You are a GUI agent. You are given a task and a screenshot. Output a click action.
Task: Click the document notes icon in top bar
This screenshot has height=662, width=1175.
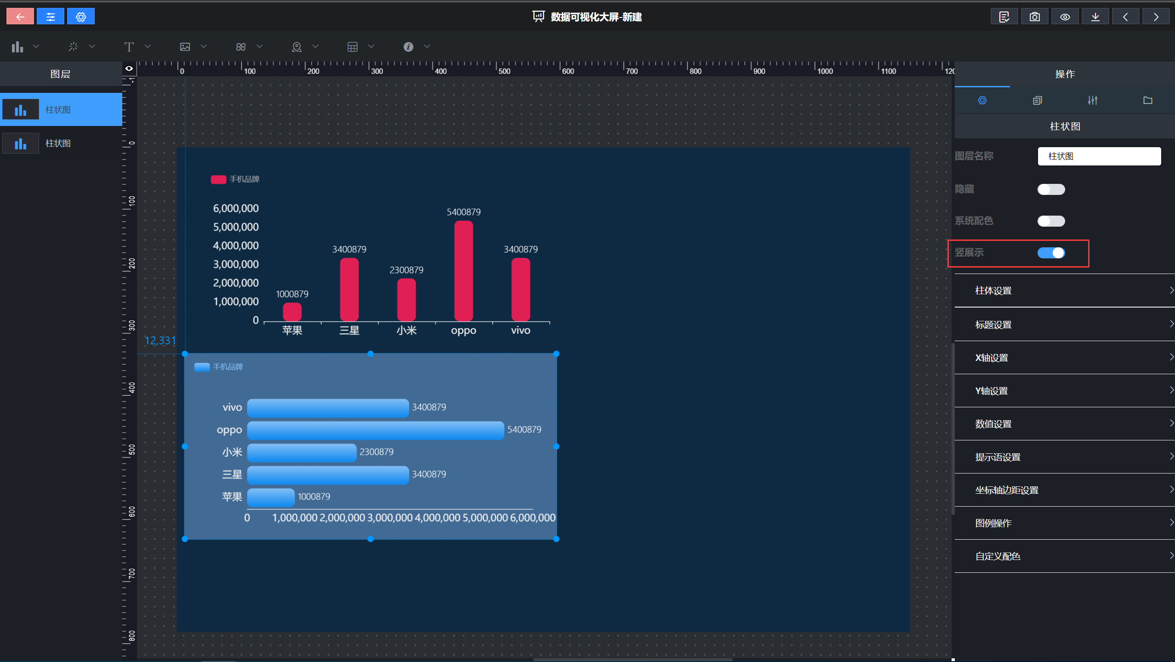1004,17
